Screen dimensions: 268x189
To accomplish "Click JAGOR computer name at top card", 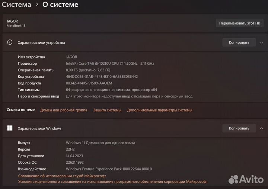I will pyautogui.click(x=12, y=21).
